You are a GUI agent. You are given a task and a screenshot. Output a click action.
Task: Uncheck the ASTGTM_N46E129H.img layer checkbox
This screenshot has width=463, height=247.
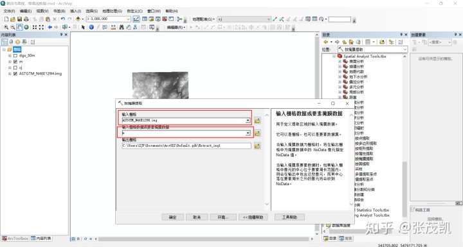click(15, 74)
